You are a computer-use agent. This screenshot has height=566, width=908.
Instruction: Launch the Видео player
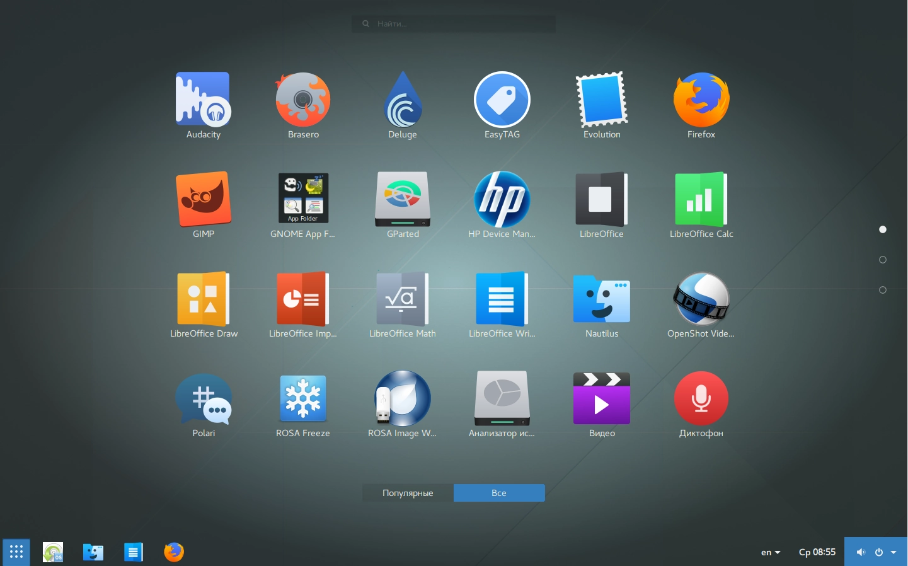[x=602, y=398]
